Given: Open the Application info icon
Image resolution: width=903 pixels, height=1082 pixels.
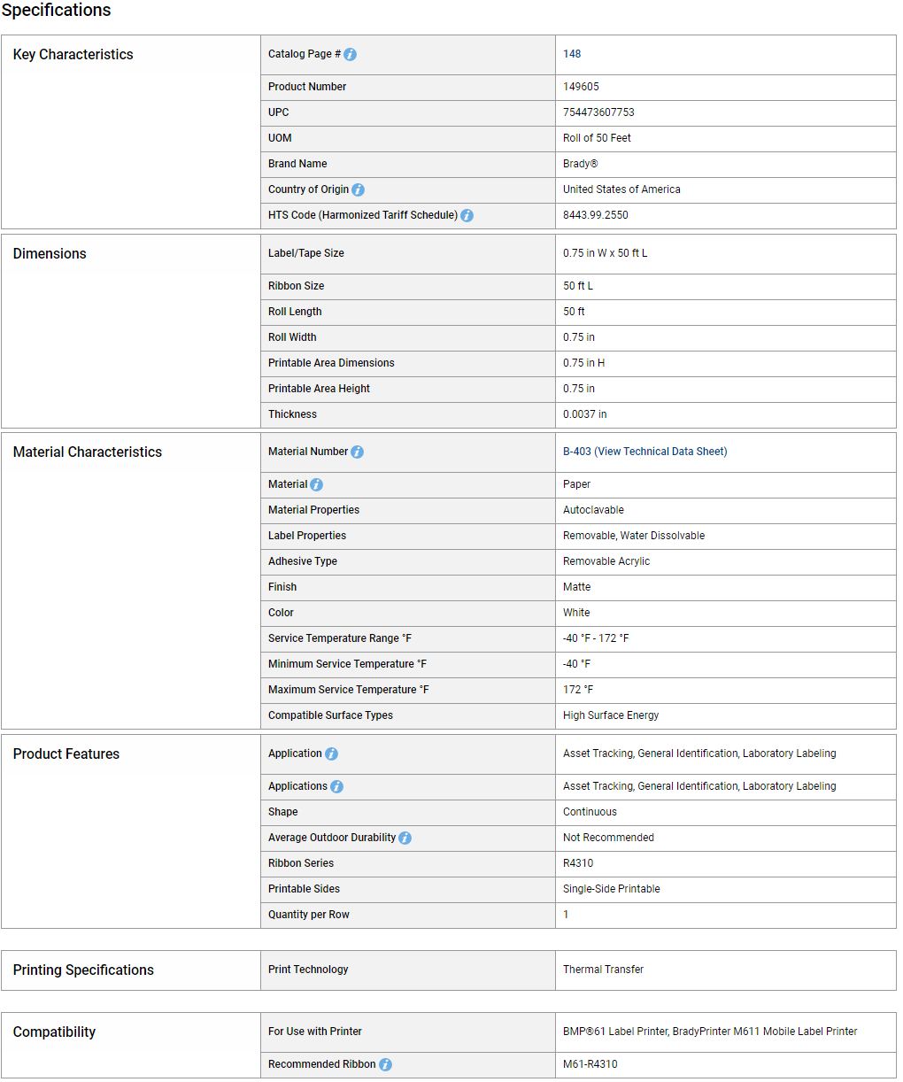Looking at the screenshot, I should [x=331, y=754].
